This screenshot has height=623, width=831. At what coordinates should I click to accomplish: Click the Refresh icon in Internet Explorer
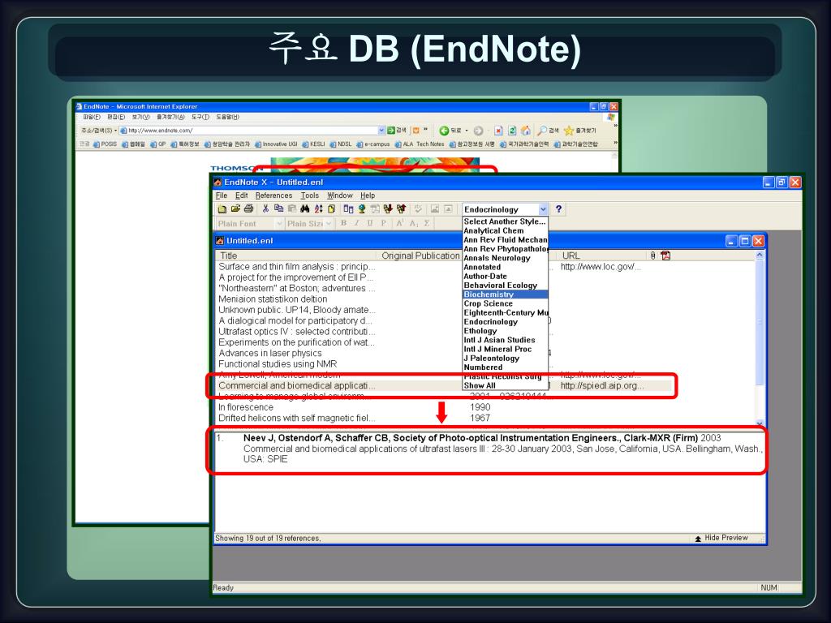(512, 131)
